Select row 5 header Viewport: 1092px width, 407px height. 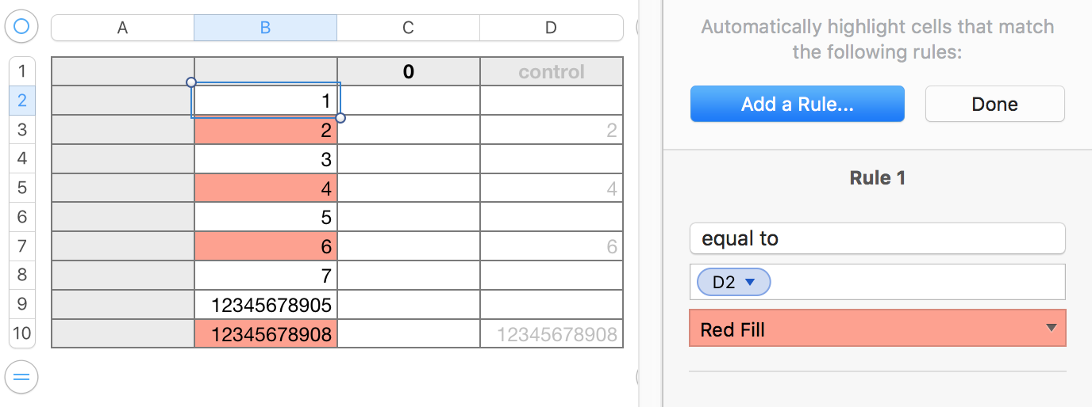click(x=21, y=188)
